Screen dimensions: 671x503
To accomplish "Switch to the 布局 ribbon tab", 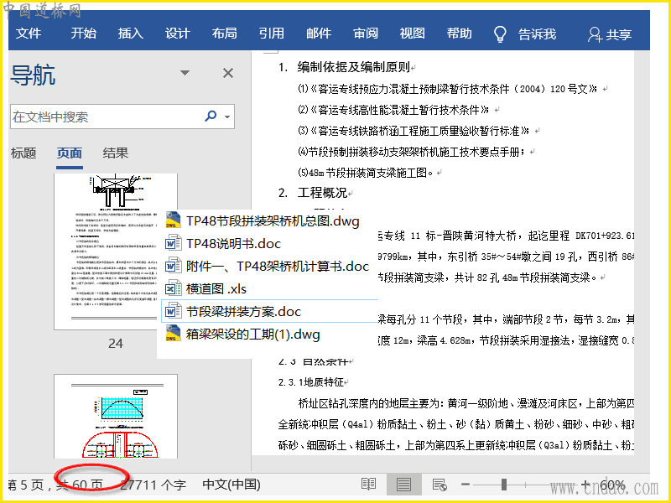I will pyautogui.click(x=224, y=34).
